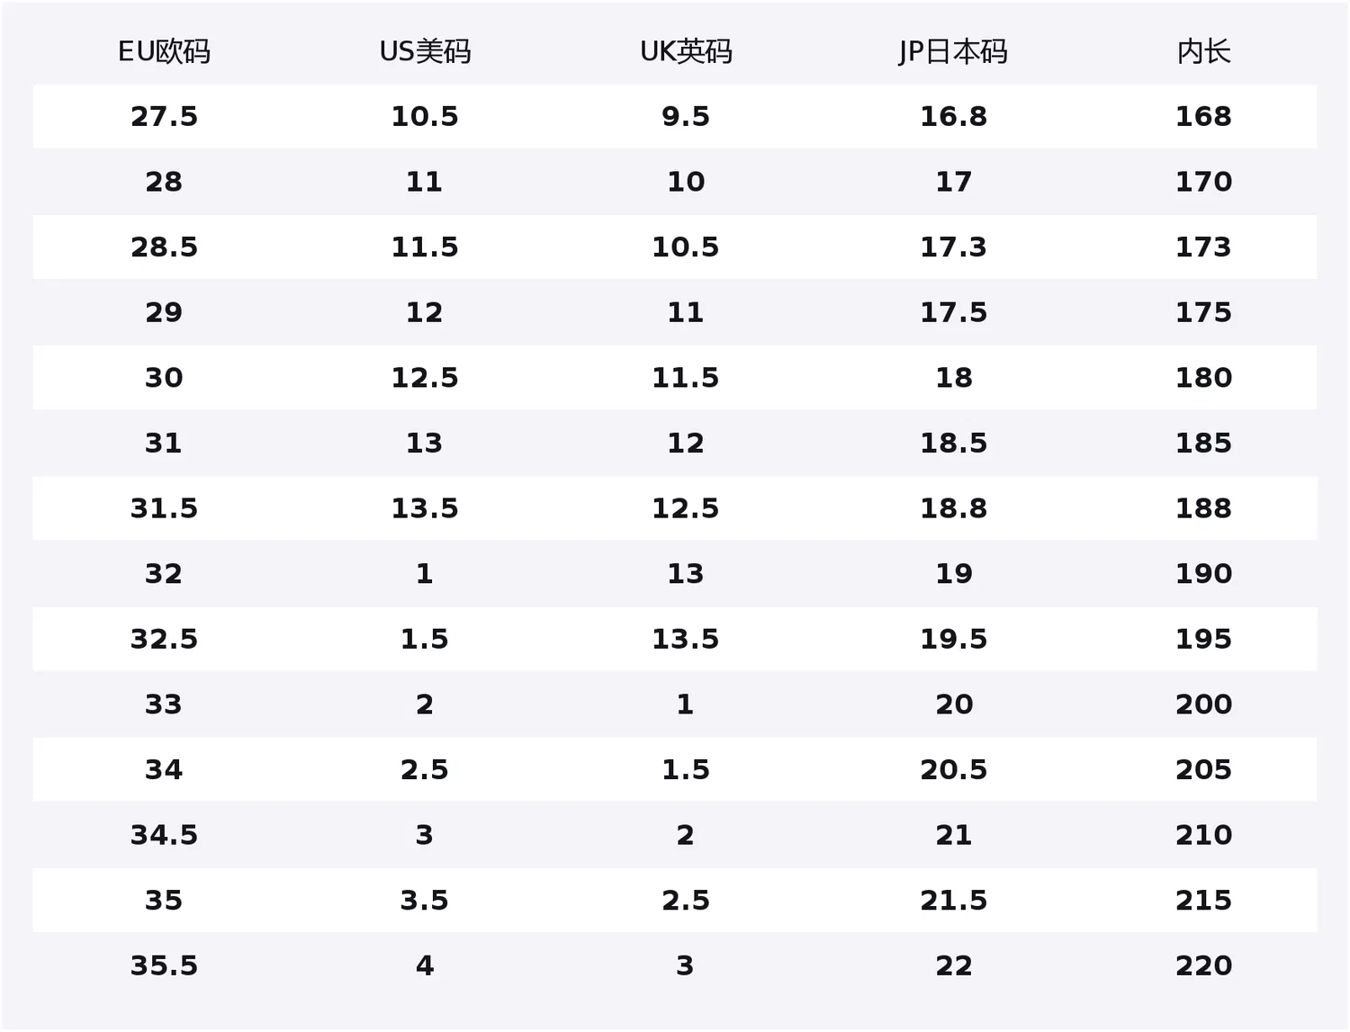Select JP size 20.5 cell

point(953,769)
